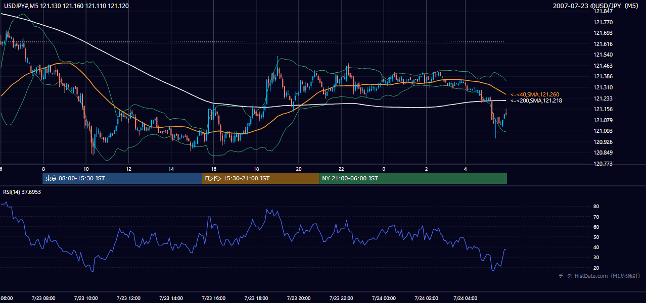The height and width of the screenshot is (303, 646).
Task: Click the hour 18 tick under the price chart
Action: tap(256, 169)
